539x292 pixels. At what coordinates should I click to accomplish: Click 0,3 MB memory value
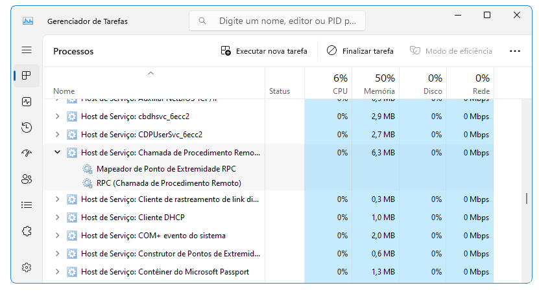pyautogui.click(x=383, y=199)
